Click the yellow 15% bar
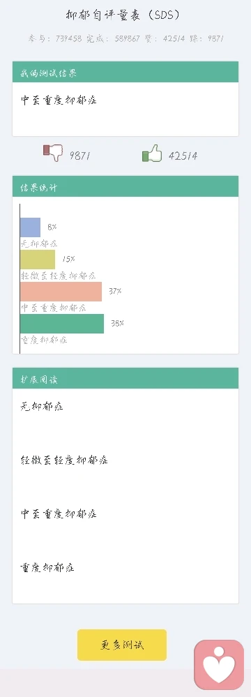This screenshot has height=697, width=251. (x=38, y=259)
